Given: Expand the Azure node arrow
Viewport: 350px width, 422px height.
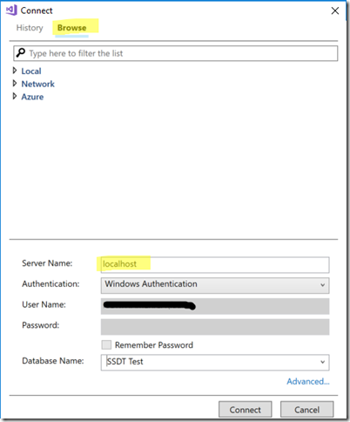Looking at the screenshot, I should (15, 96).
